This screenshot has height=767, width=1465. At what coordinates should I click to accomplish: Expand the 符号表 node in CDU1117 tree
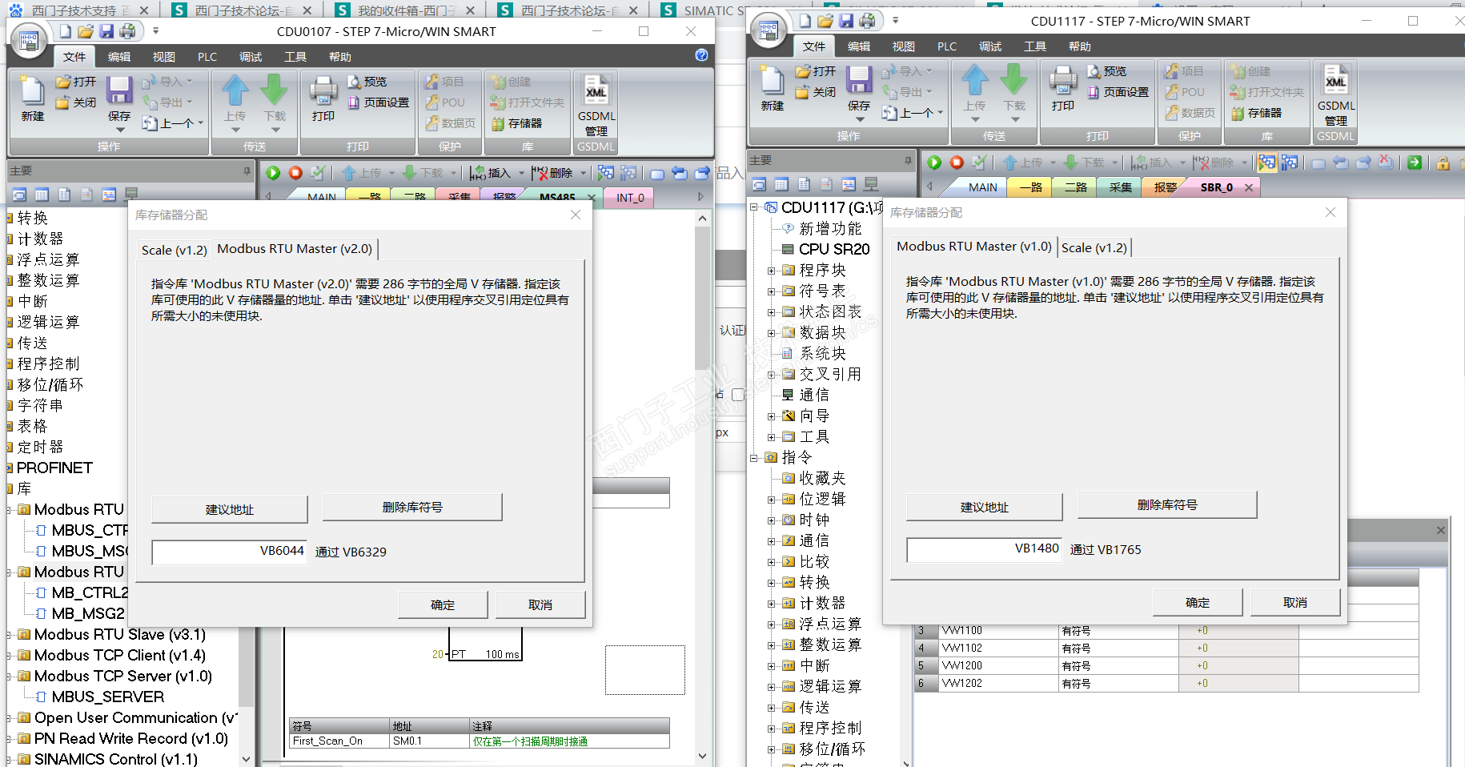point(771,291)
